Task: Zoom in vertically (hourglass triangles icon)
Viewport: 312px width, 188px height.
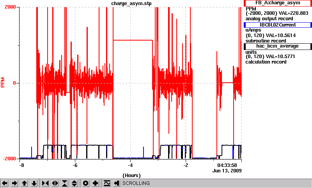Action: [65, 183]
